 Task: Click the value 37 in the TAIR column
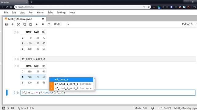38,82
